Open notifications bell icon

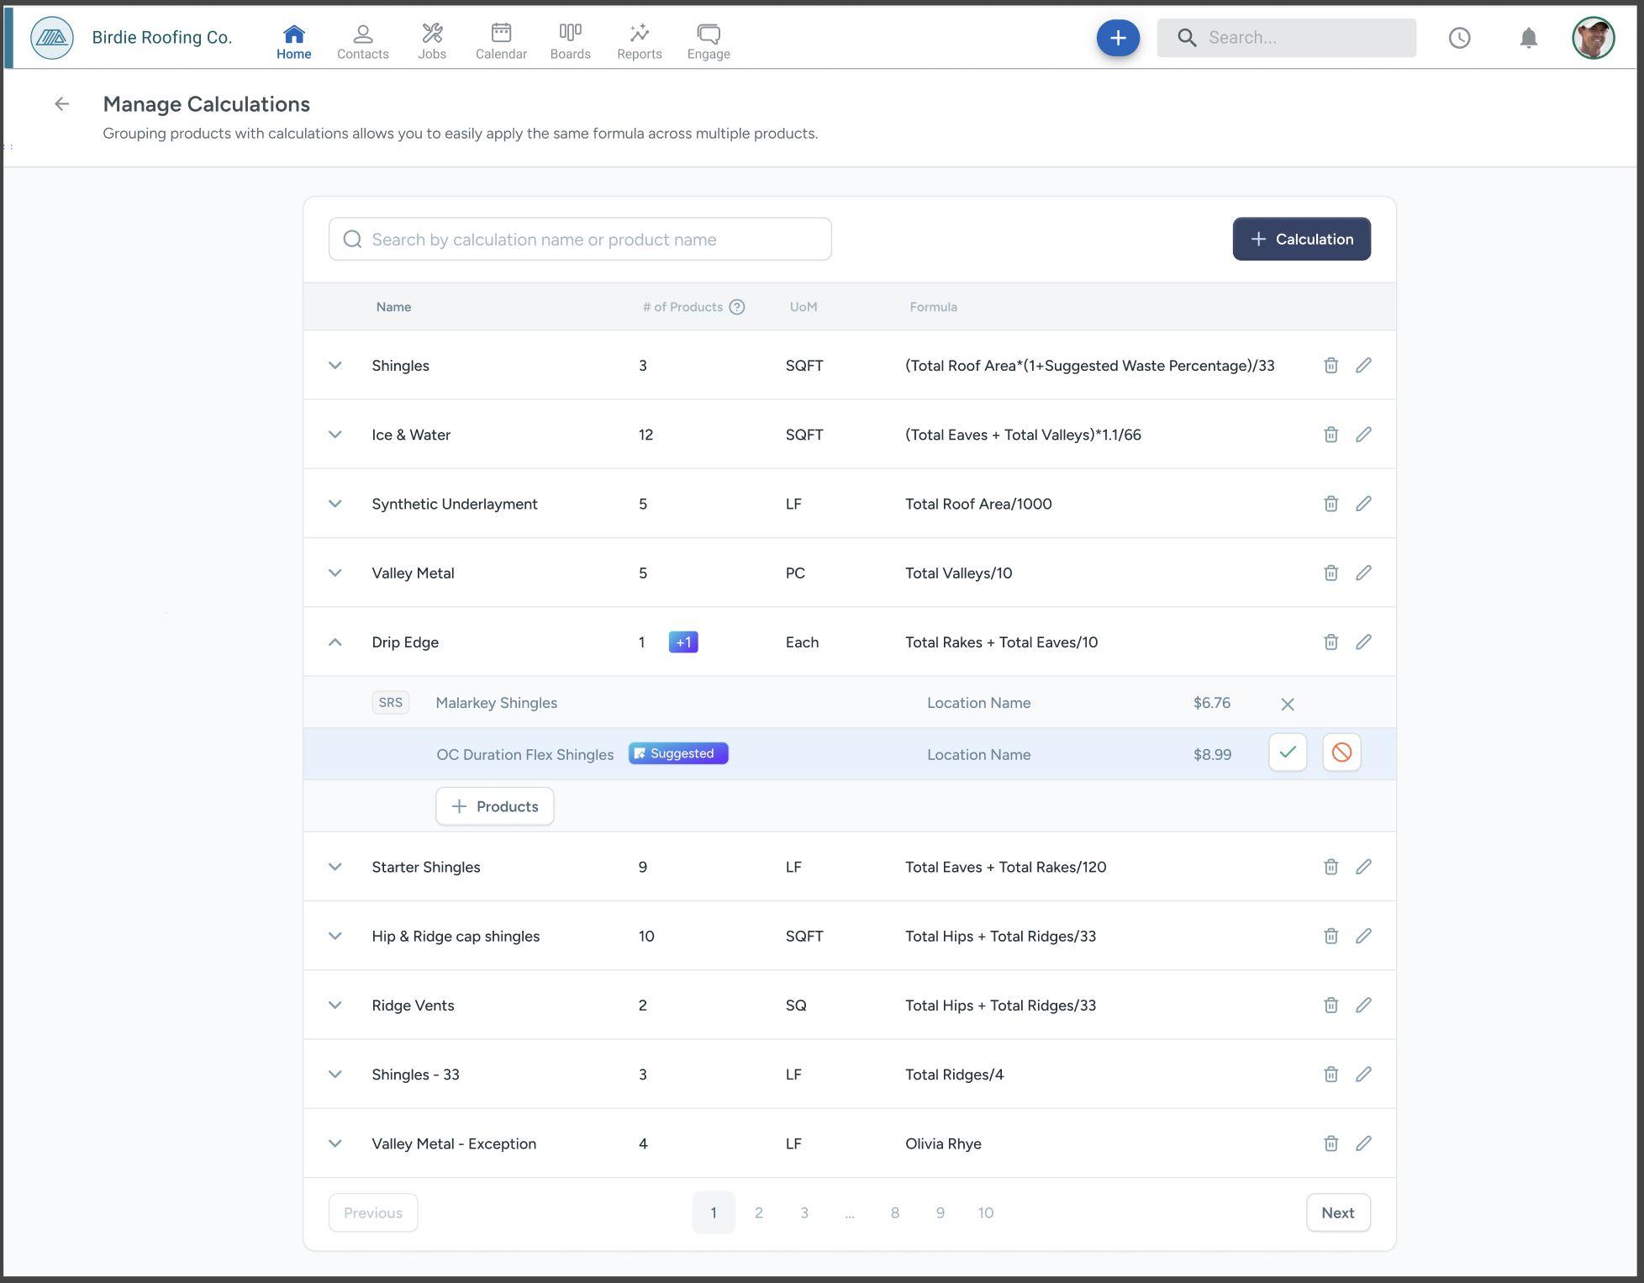[x=1528, y=38]
